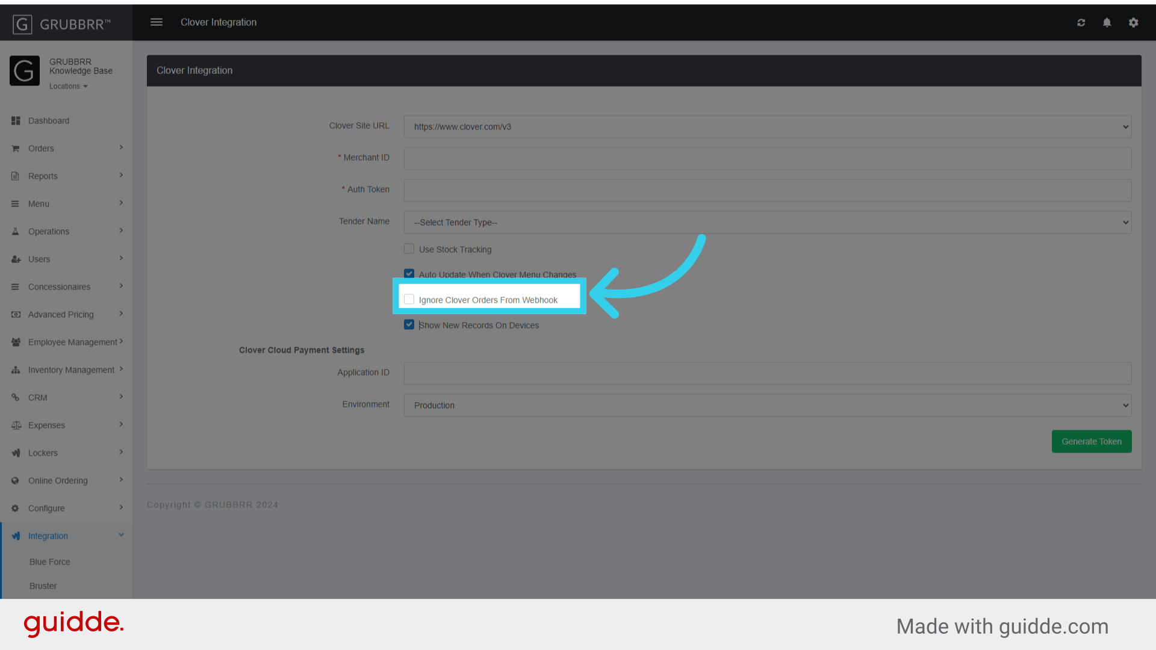Click the Reports document icon
Image resolution: width=1156 pixels, height=650 pixels.
point(16,176)
